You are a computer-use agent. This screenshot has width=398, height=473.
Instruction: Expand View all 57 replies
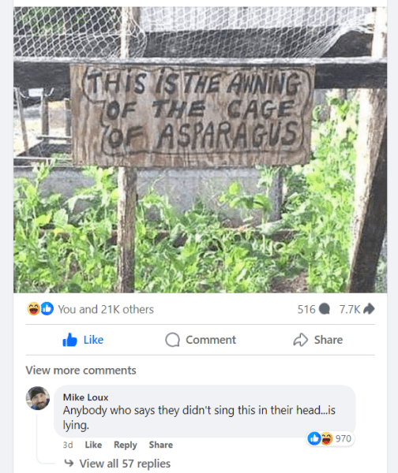pyautogui.click(x=125, y=464)
